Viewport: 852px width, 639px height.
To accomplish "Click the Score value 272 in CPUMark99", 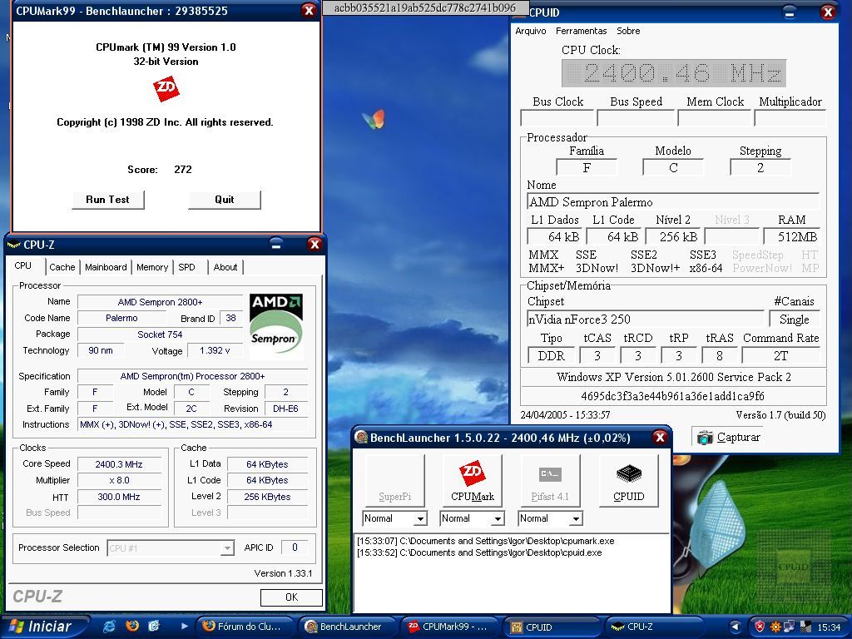I will (x=183, y=170).
